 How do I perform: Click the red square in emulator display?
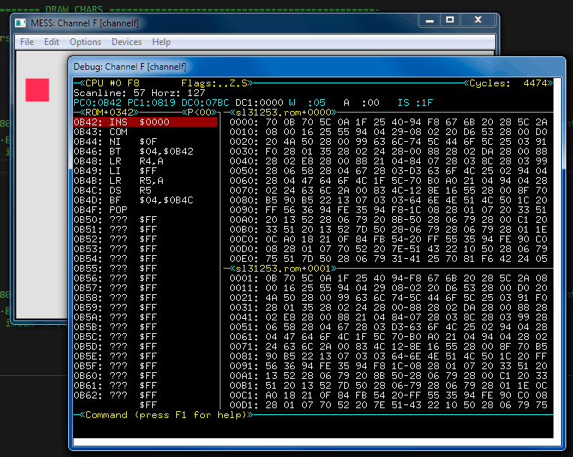[x=37, y=90]
